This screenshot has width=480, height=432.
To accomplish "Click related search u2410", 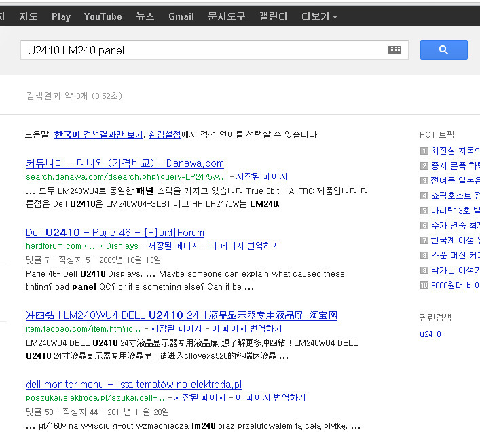I will click(x=430, y=334).
